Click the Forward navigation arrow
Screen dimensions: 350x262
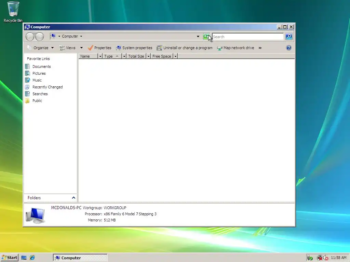[x=40, y=37]
